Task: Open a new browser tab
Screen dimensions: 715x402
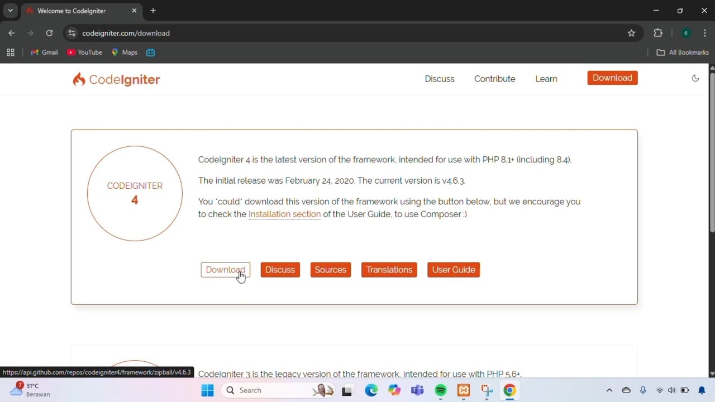Action: click(153, 11)
